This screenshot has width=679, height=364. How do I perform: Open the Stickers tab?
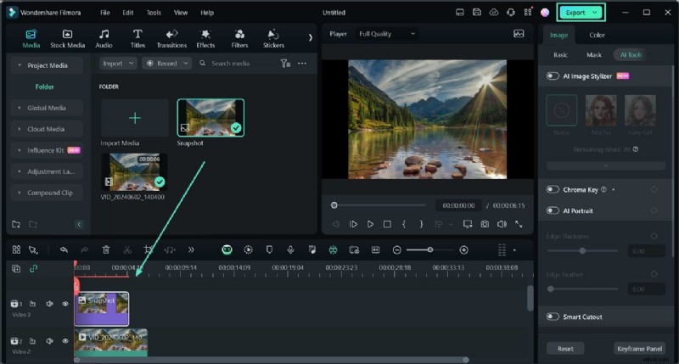point(273,38)
